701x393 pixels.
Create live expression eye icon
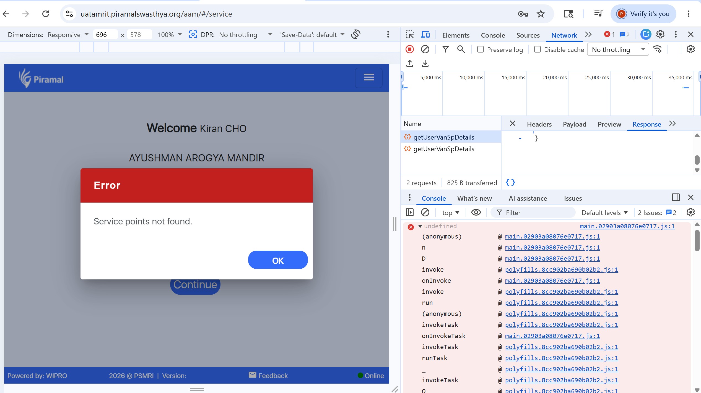(476, 213)
